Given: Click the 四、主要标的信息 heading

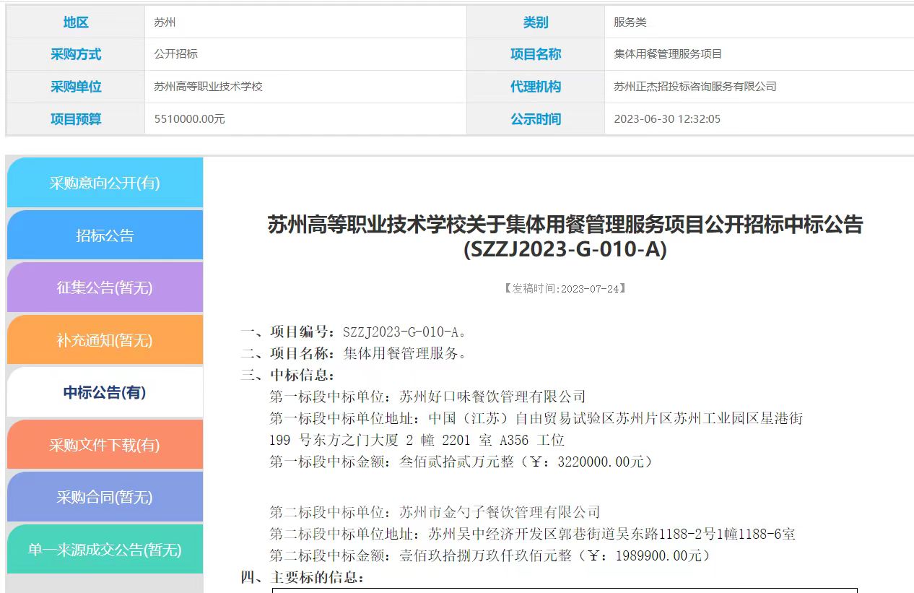Looking at the screenshot, I should click(x=303, y=577).
